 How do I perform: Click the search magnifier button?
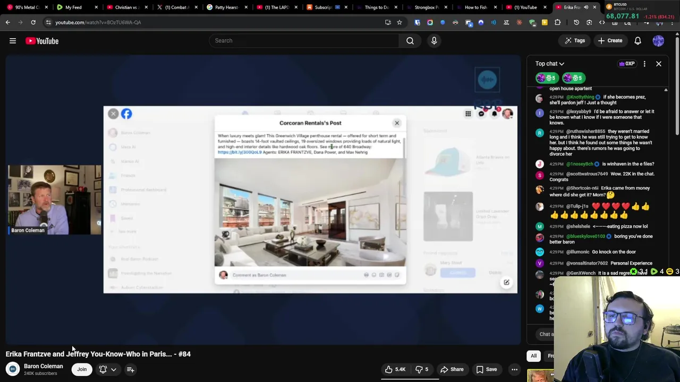[410, 40]
